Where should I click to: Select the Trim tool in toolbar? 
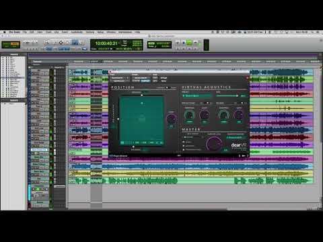(x=55, y=42)
